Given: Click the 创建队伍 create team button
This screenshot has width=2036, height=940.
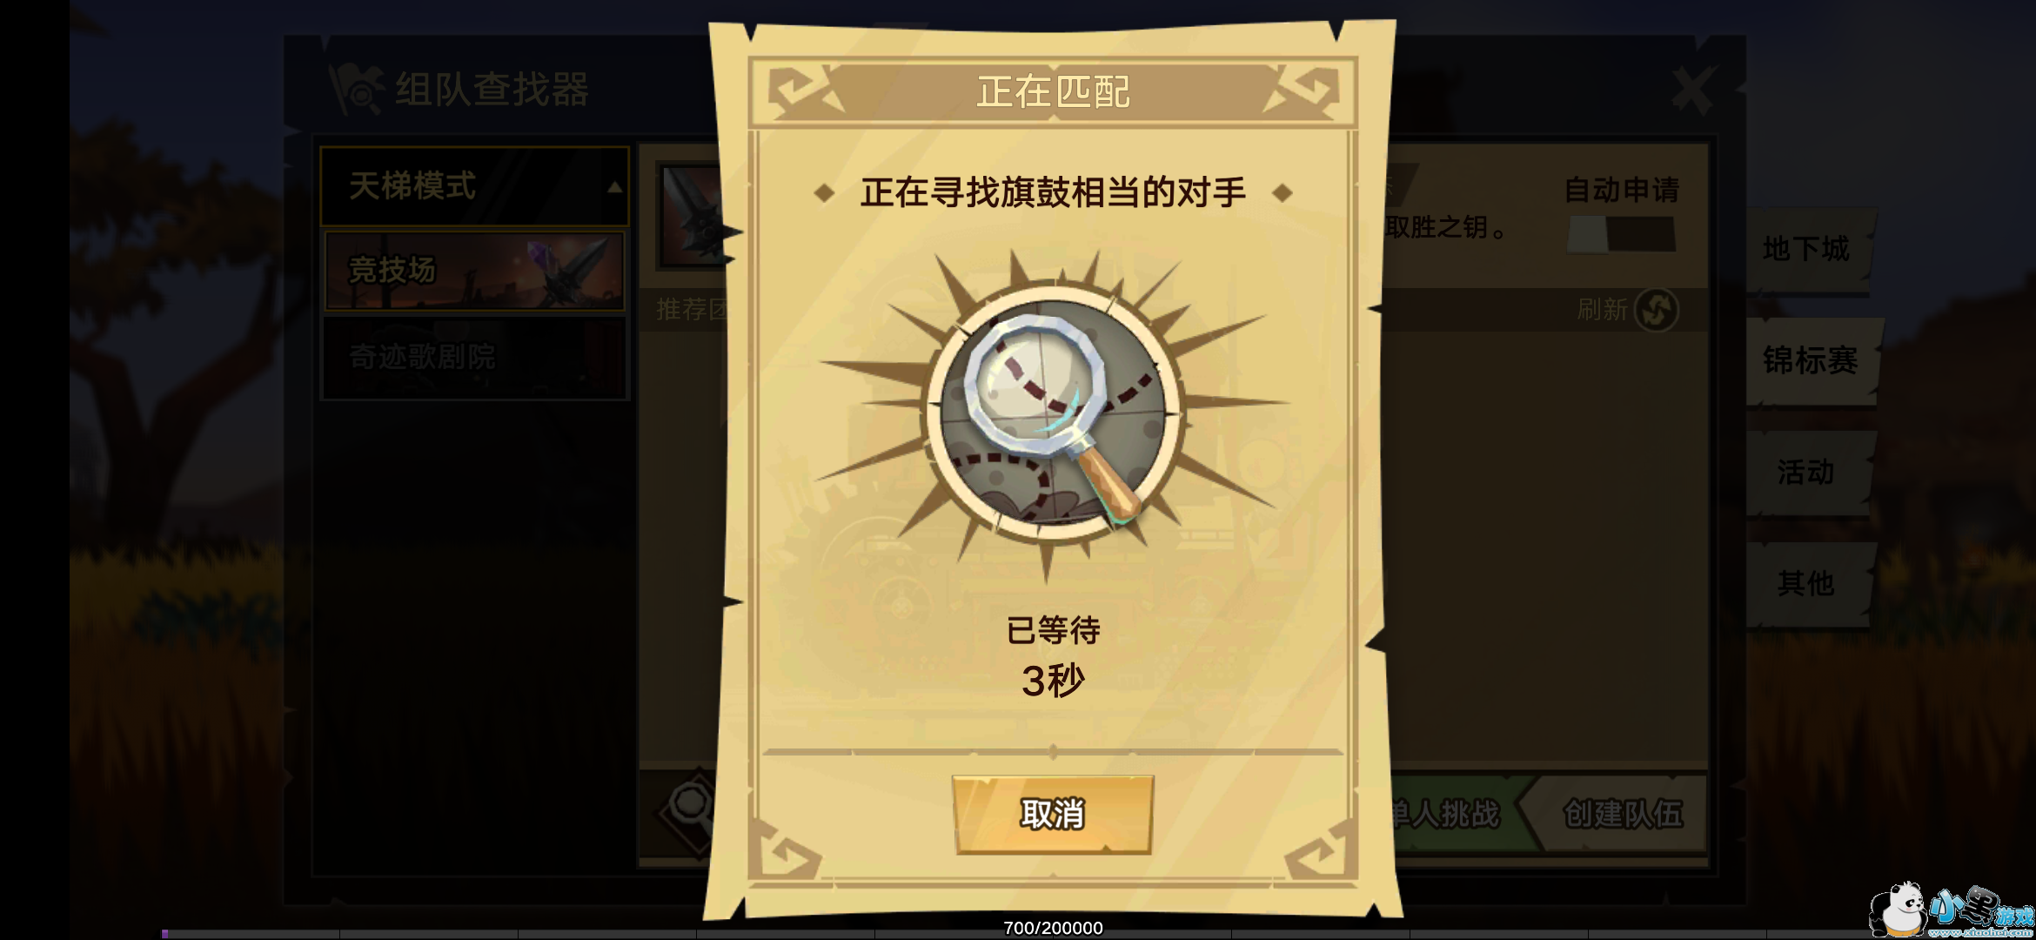Looking at the screenshot, I should tap(1622, 815).
